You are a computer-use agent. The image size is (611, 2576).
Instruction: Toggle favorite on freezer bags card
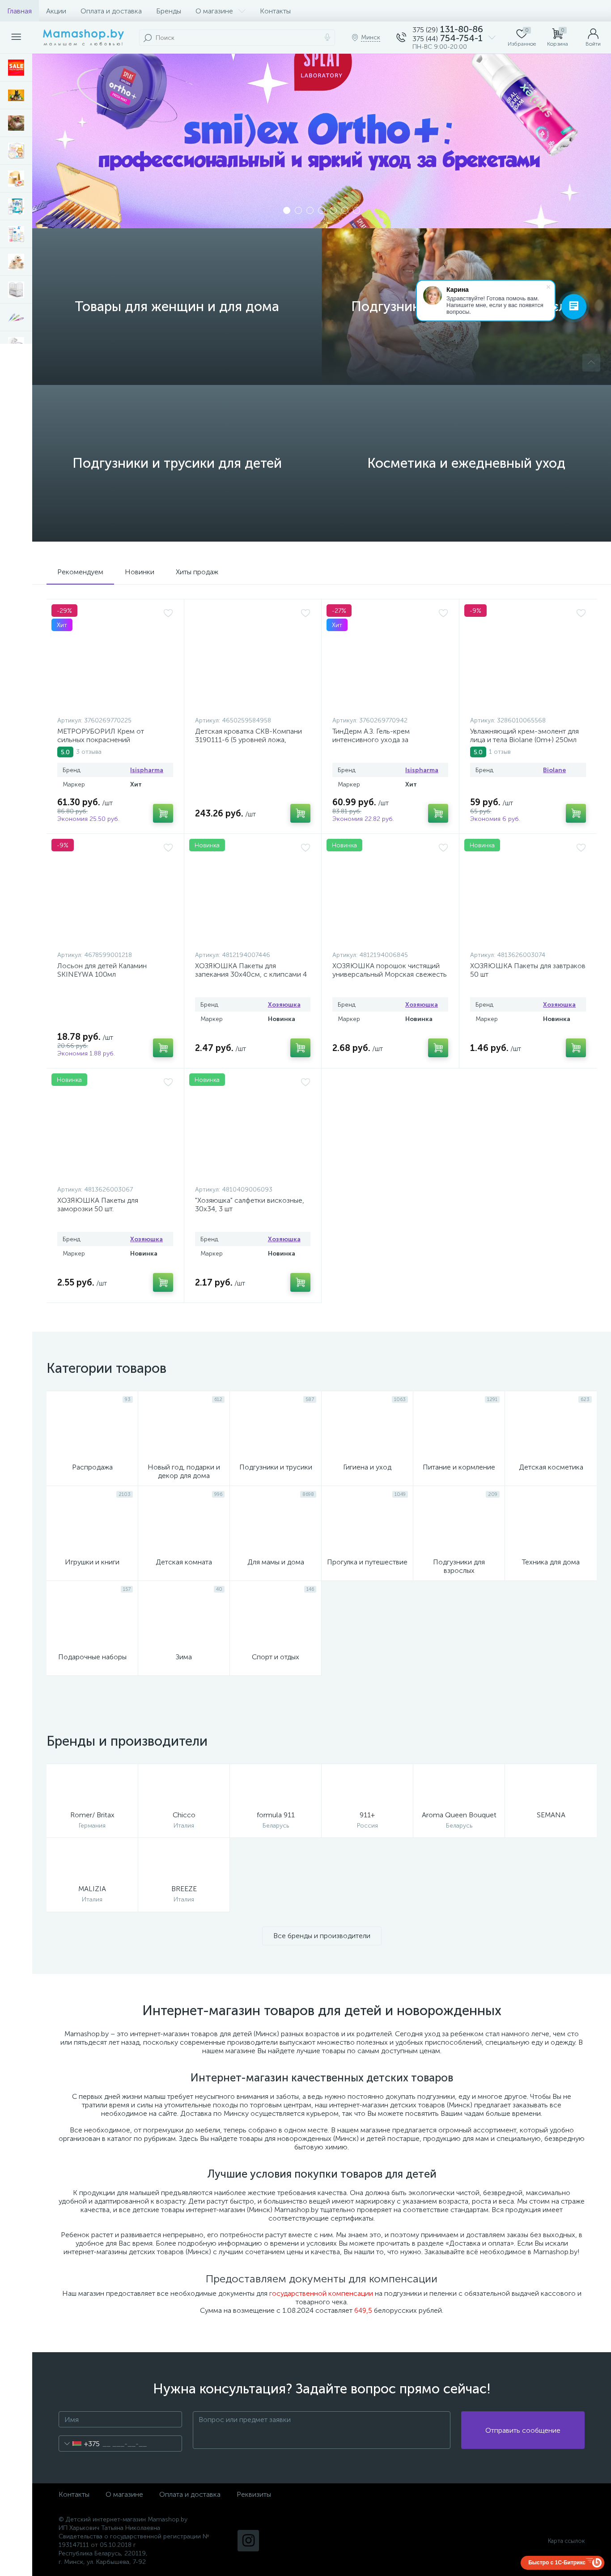(168, 1082)
